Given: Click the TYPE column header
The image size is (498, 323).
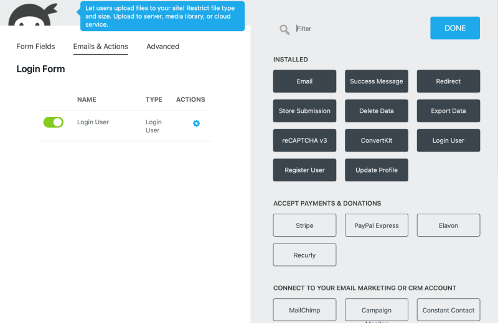Looking at the screenshot, I should tap(154, 99).
